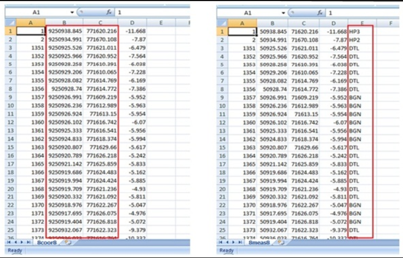Select column D header in 8coor8 window
Image resolution: width=403 pixels, height=258 pixels.
[132, 22]
